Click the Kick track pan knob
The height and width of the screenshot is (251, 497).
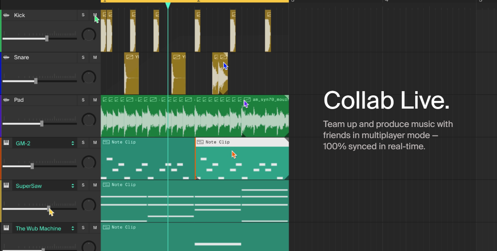(89, 35)
